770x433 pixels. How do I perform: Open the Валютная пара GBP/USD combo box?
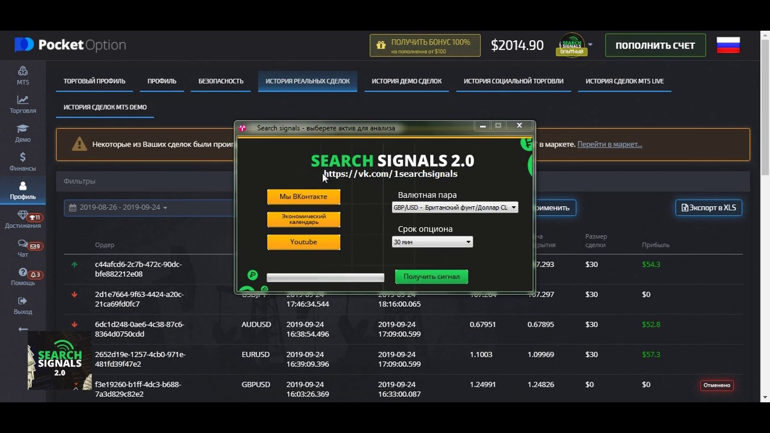[454, 207]
